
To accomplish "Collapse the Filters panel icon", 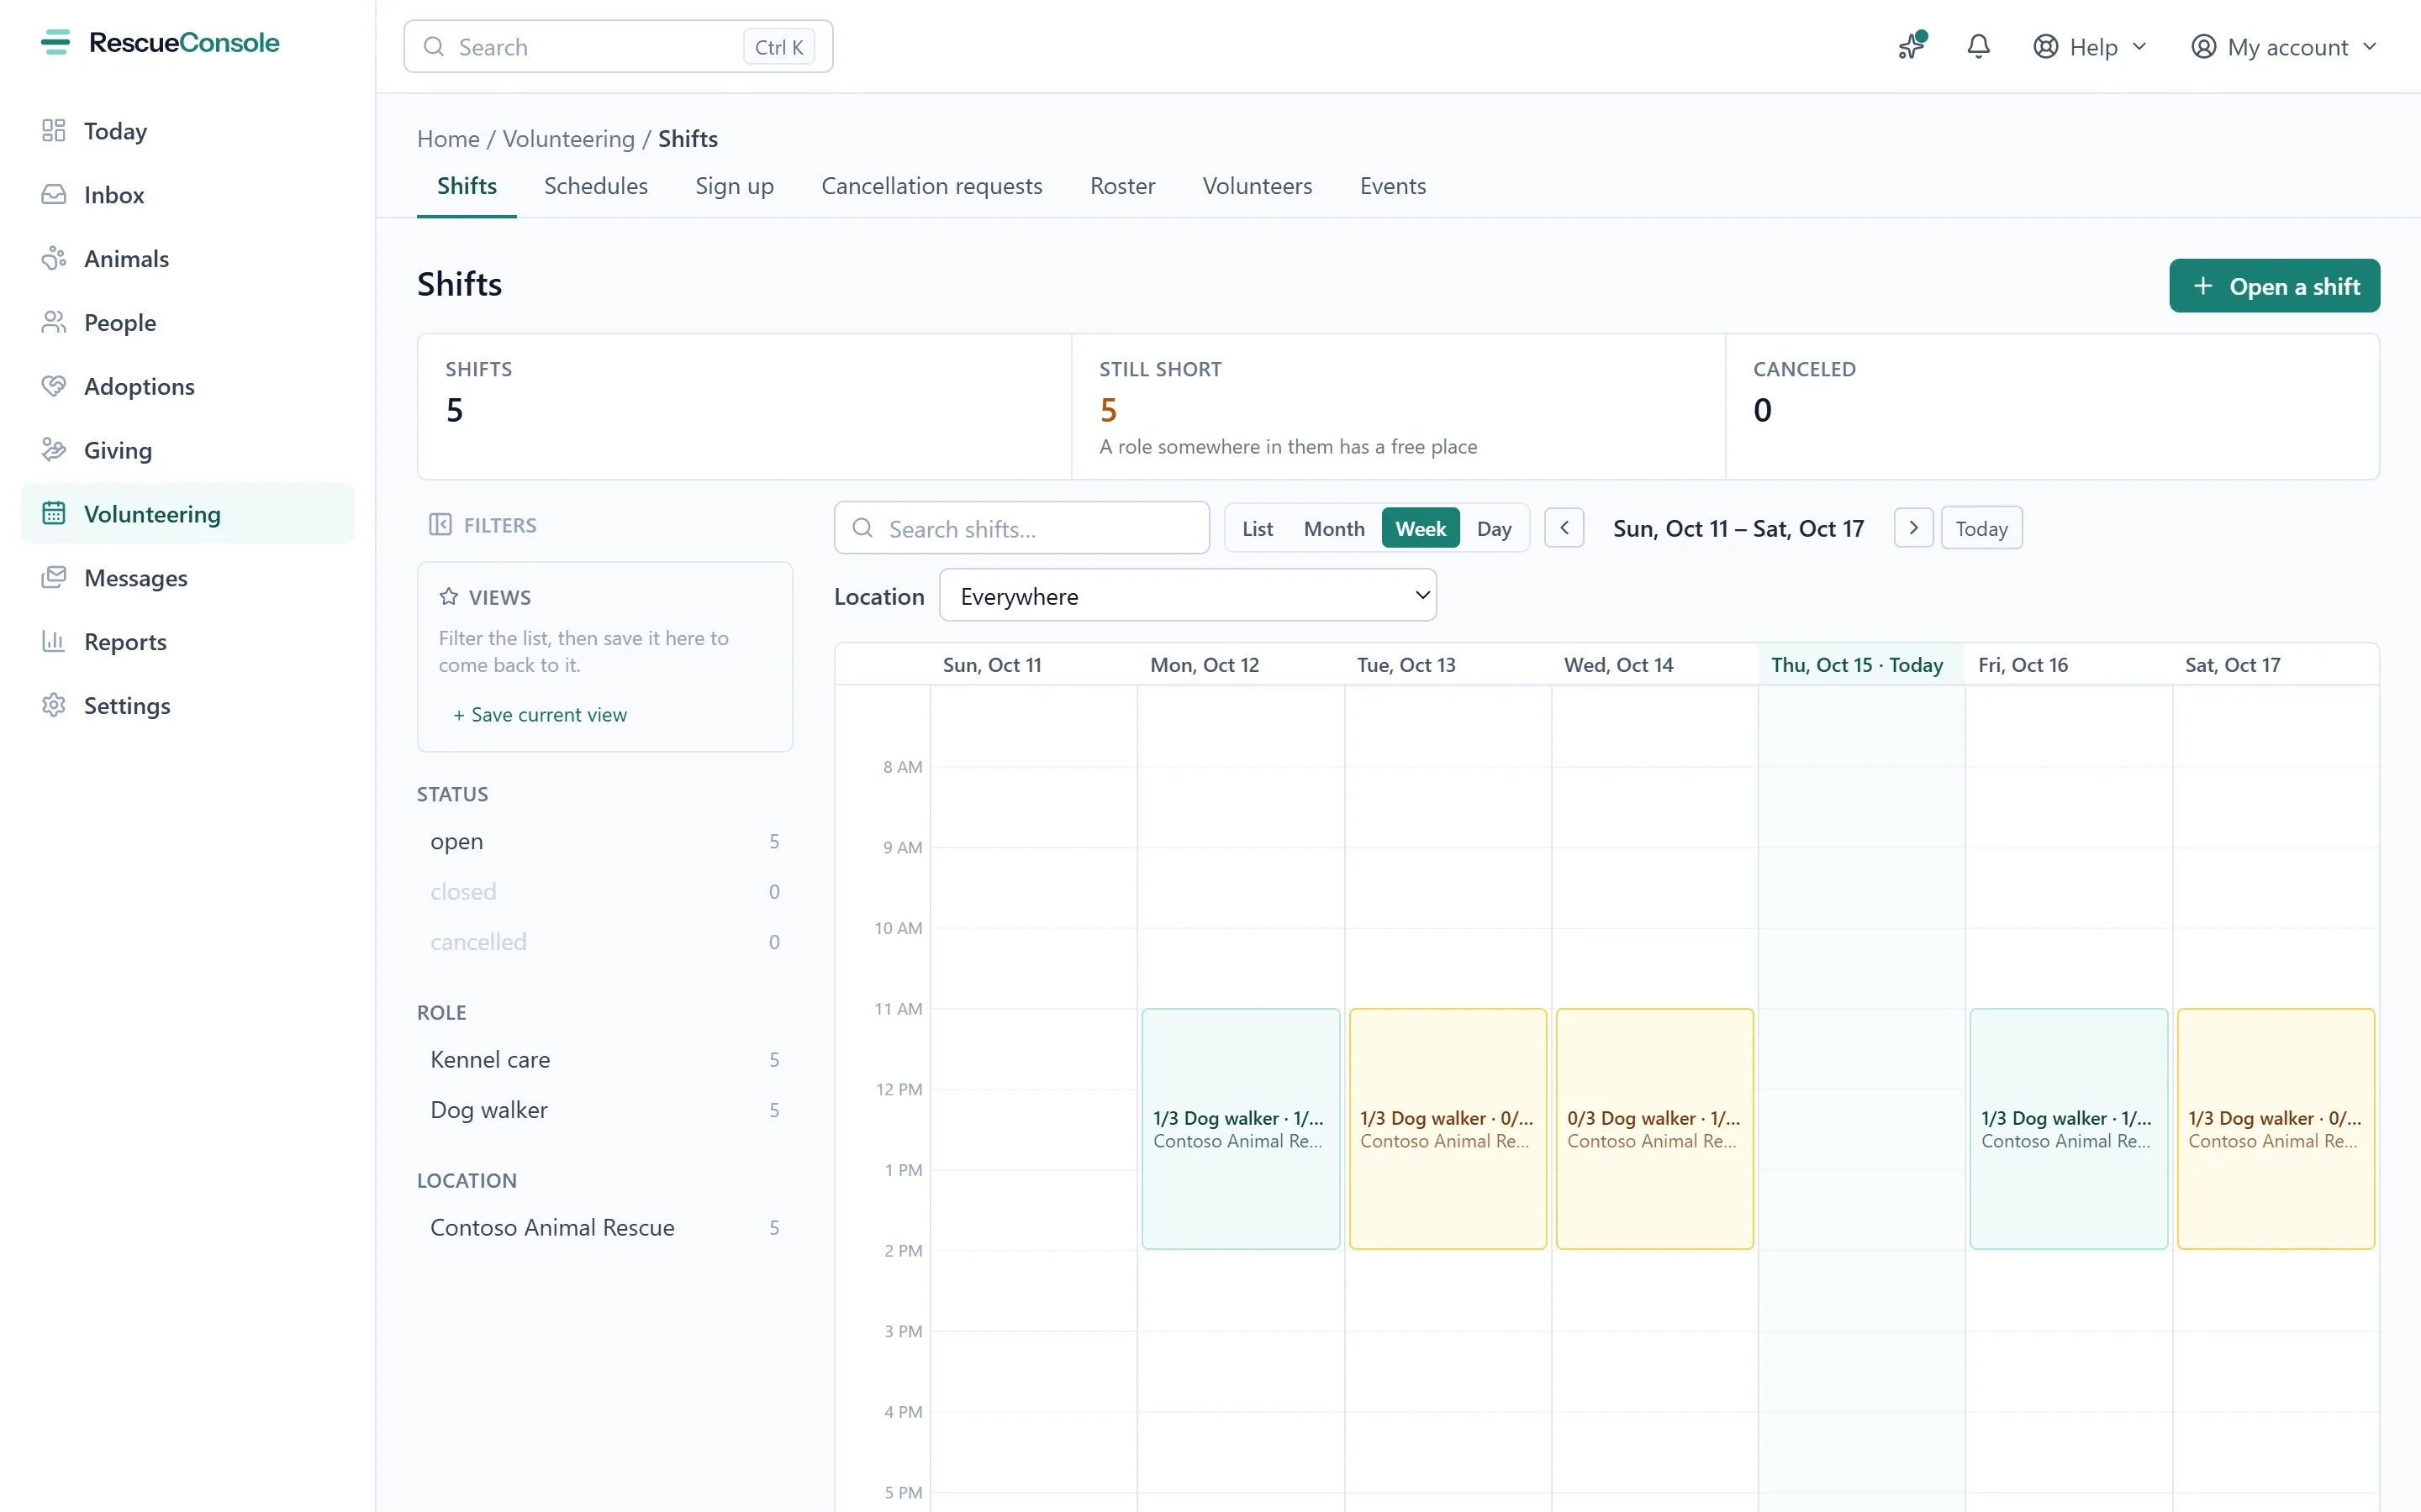I will (440, 525).
